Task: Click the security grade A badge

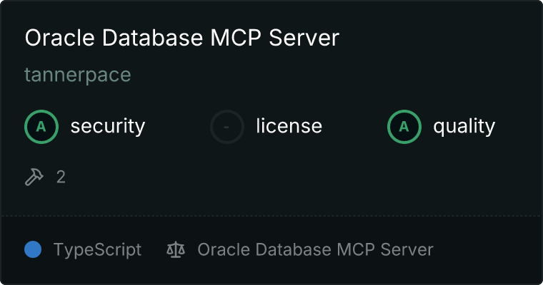Action: click(41, 127)
